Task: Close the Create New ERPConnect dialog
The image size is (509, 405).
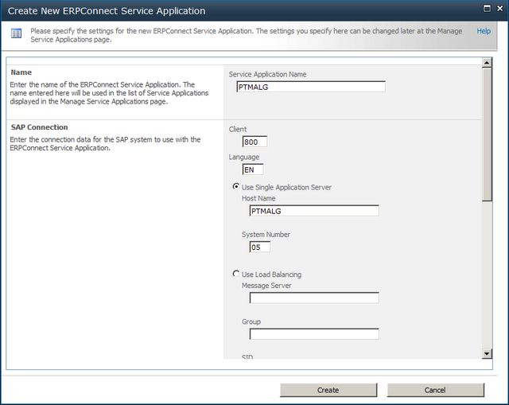Action: click(500, 9)
